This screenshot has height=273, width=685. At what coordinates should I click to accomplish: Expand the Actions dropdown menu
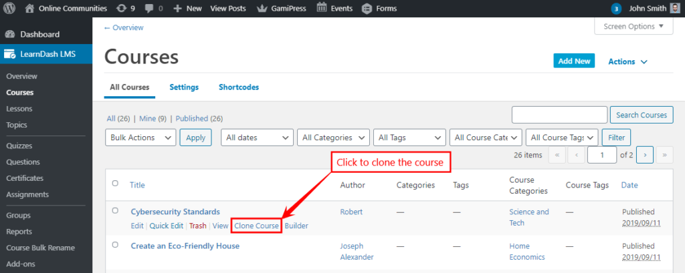(x=627, y=61)
